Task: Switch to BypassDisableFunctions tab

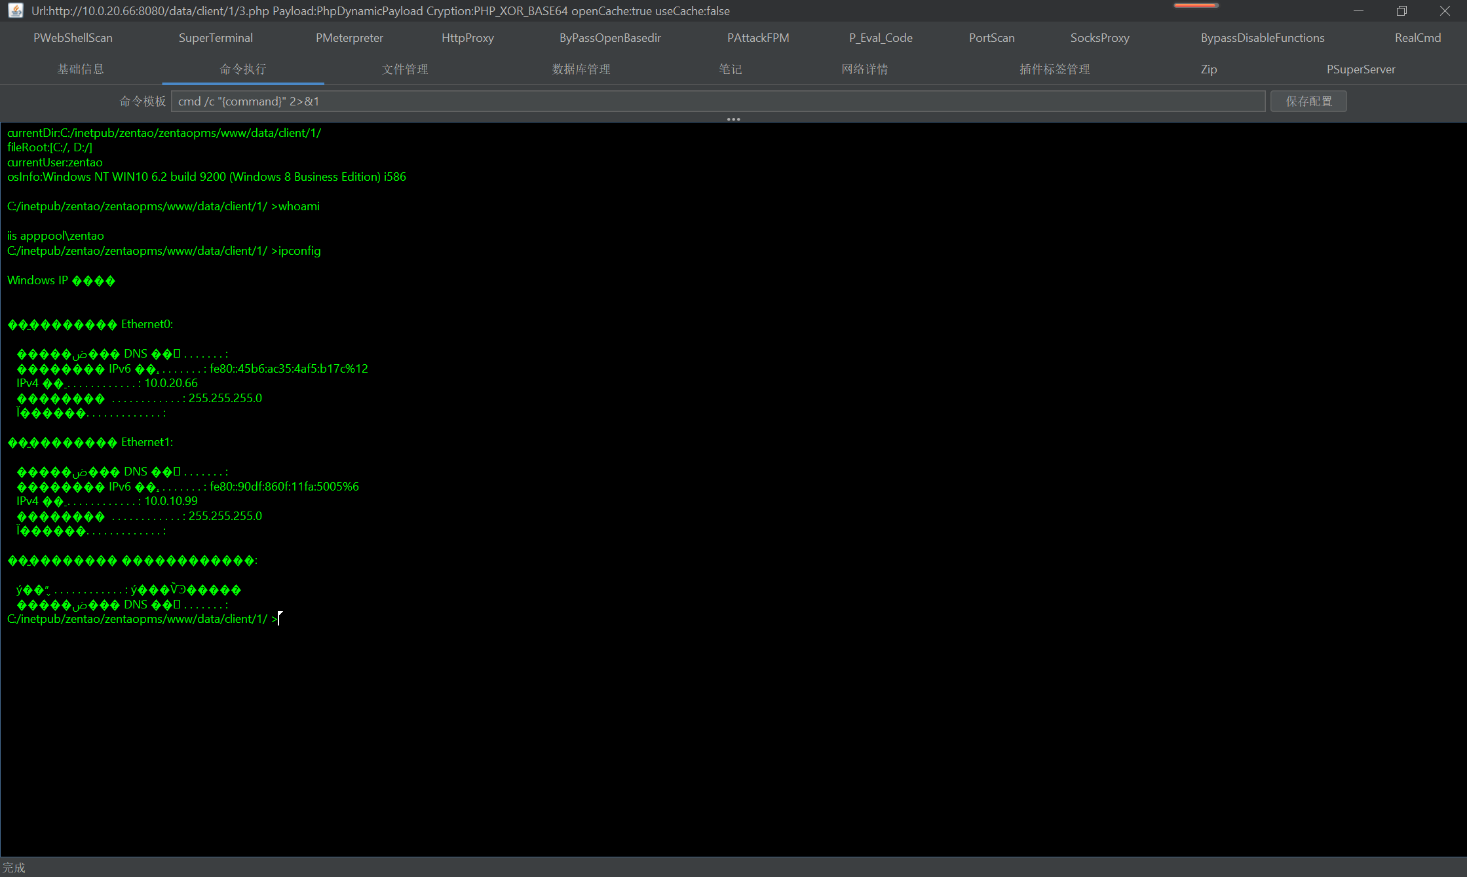Action: tap(1263, 38)
